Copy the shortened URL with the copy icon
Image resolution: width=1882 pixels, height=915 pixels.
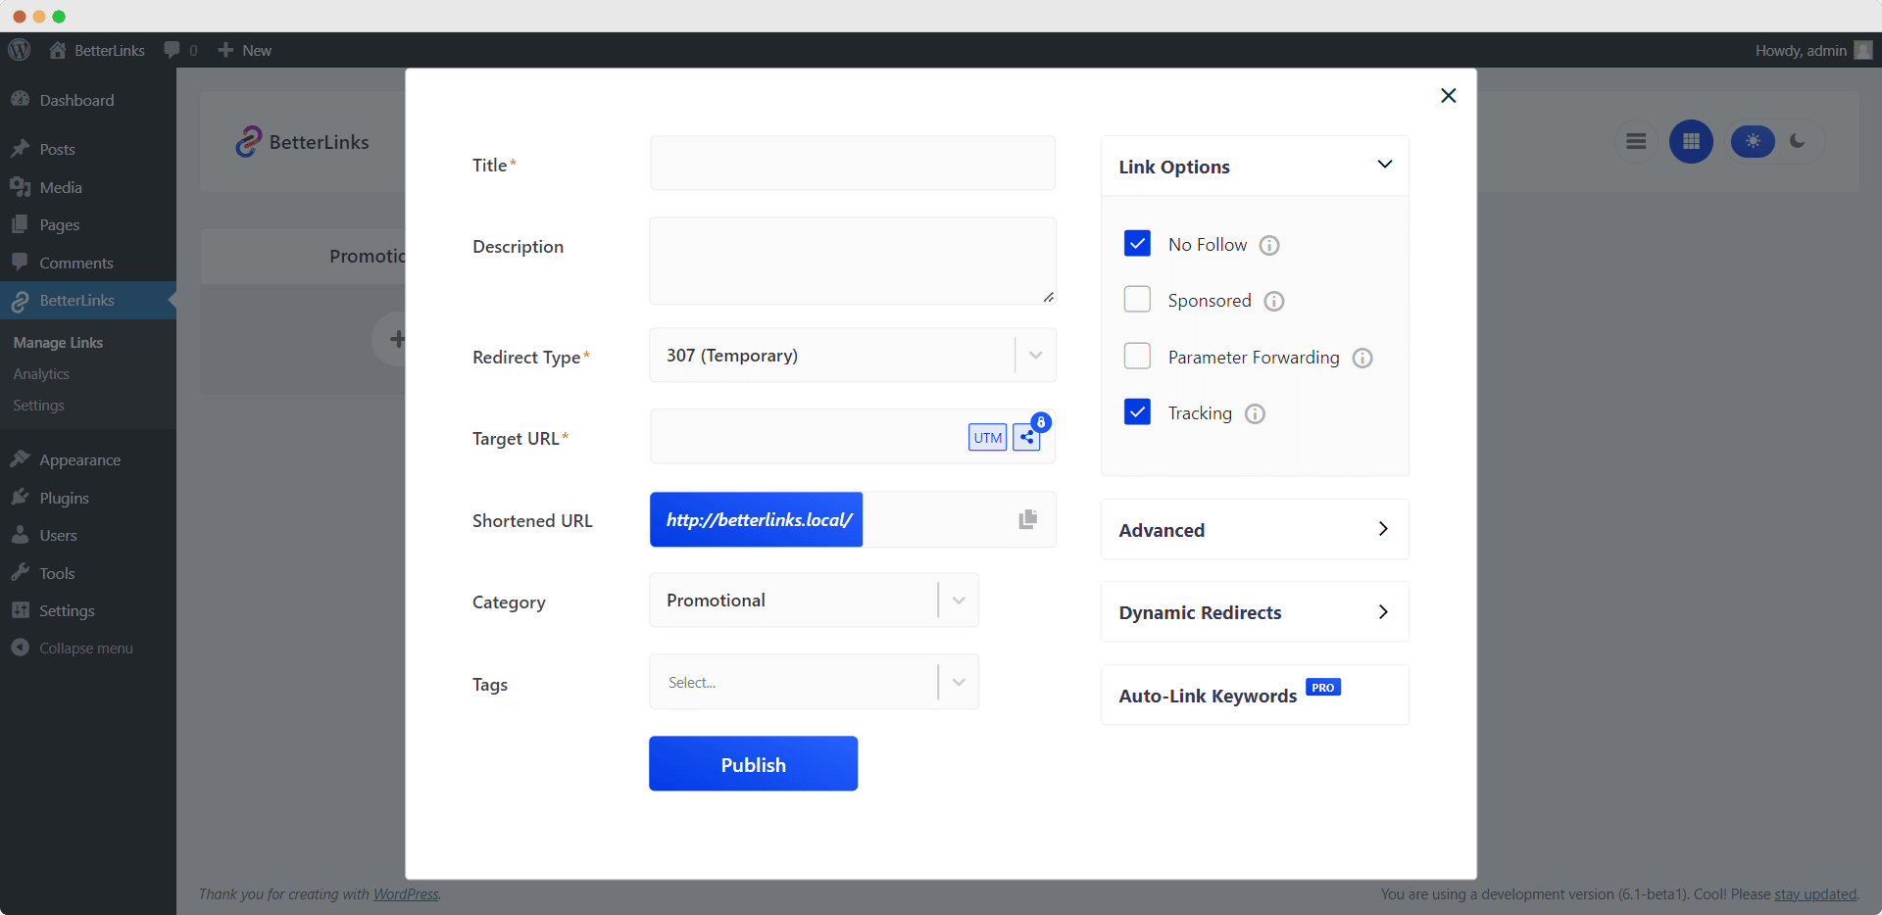coord(1026,519)
